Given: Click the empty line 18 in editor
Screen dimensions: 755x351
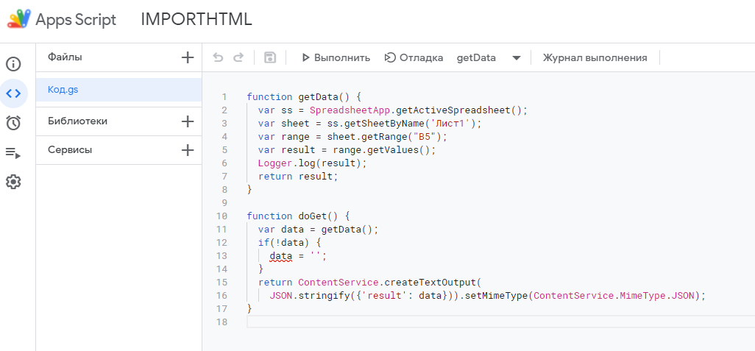Looking at the screenshot, I should pyautogui.click(x=501, y=322).
